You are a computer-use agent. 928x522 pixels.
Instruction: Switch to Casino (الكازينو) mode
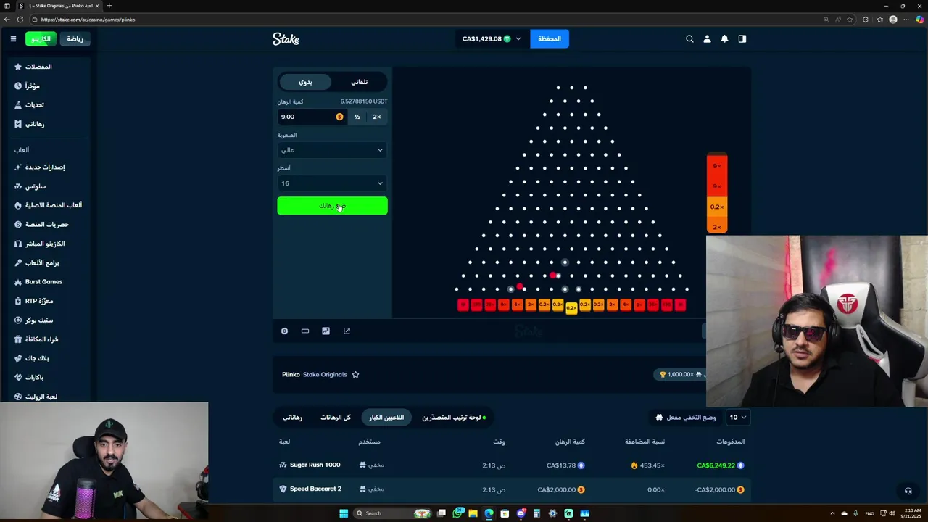[41, 39]
